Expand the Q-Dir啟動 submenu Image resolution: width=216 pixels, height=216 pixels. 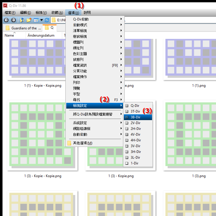pyautogui.click(x=95, y=19)
